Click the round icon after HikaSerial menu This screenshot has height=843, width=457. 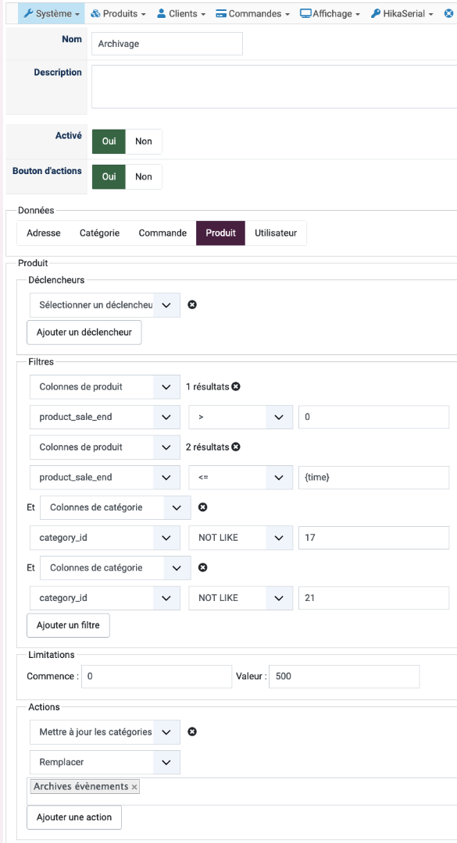point(448,13)
